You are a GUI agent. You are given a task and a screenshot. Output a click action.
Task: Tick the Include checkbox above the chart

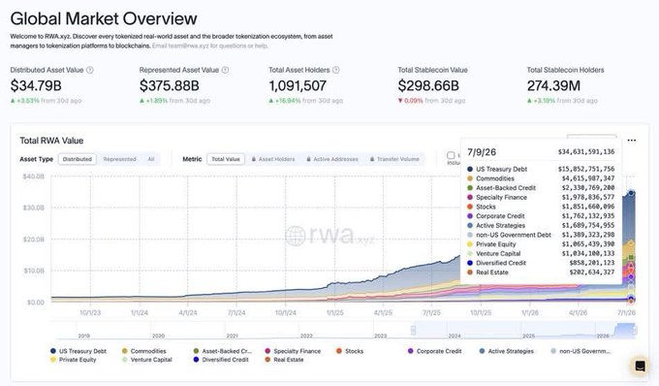click(451, 155)
